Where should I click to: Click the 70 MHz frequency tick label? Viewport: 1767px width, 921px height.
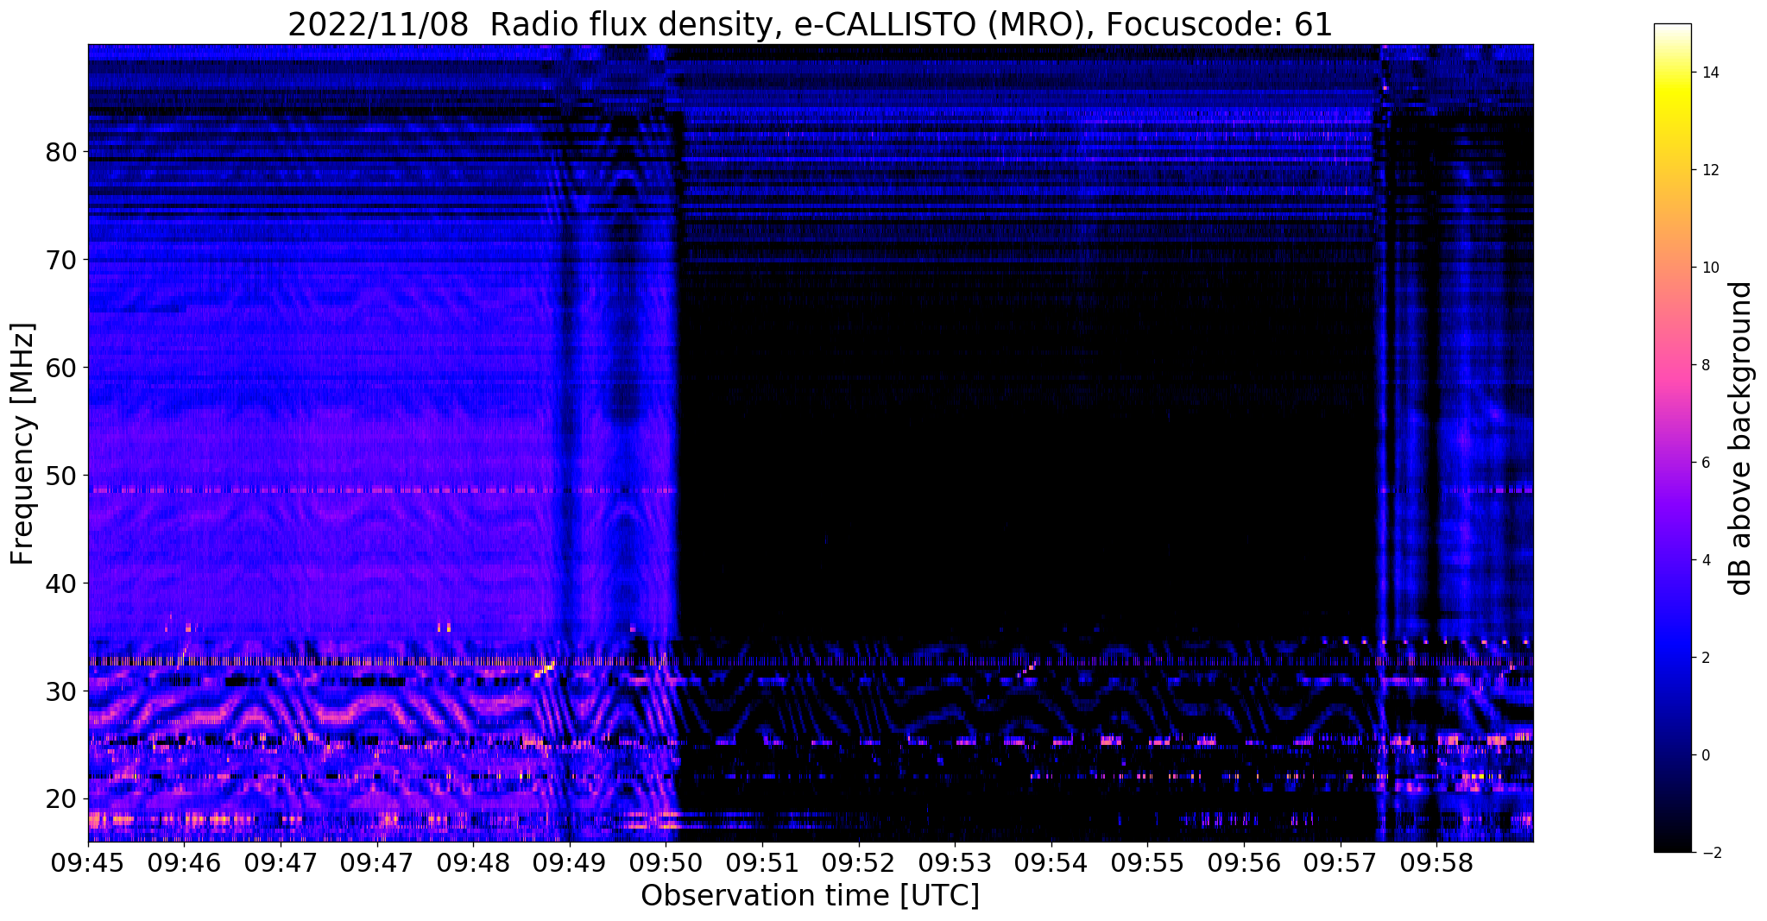[x=62, y=259]
